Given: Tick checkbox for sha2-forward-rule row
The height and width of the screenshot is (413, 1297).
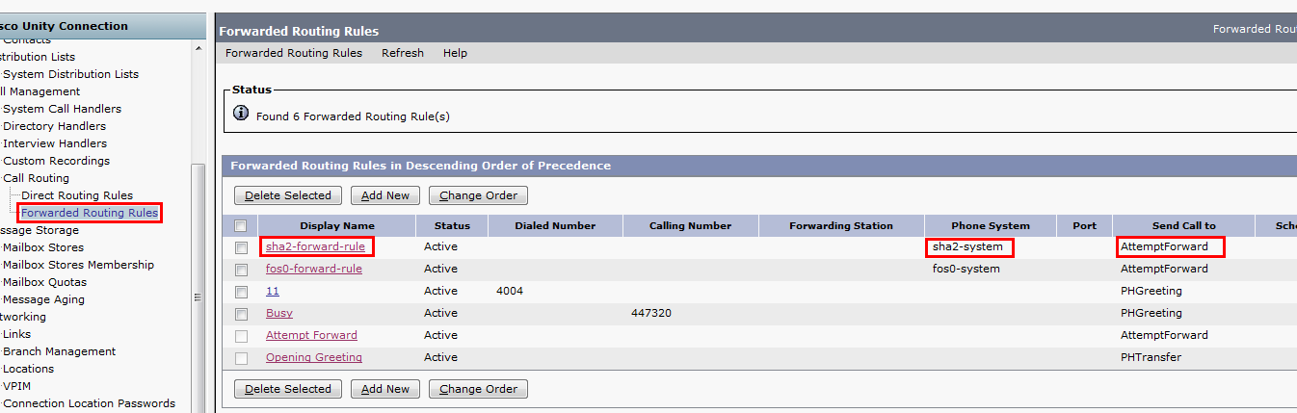Looking at the screenshot, I should [241, 247].
